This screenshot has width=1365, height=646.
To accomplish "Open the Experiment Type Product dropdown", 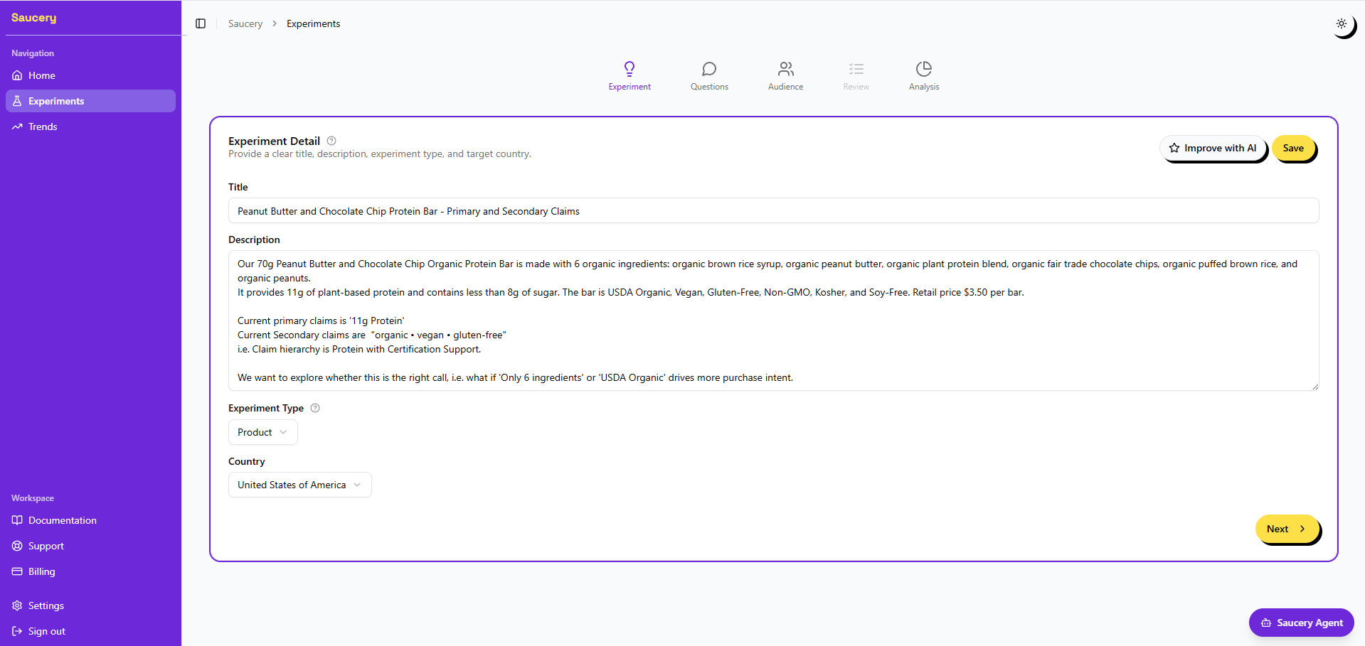I will pos(262,432).
